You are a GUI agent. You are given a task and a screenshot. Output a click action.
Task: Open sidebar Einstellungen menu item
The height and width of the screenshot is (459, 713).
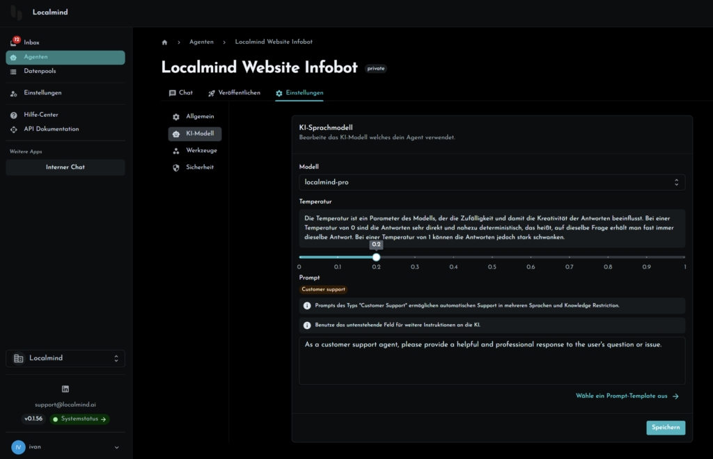[x=65, y=93]
